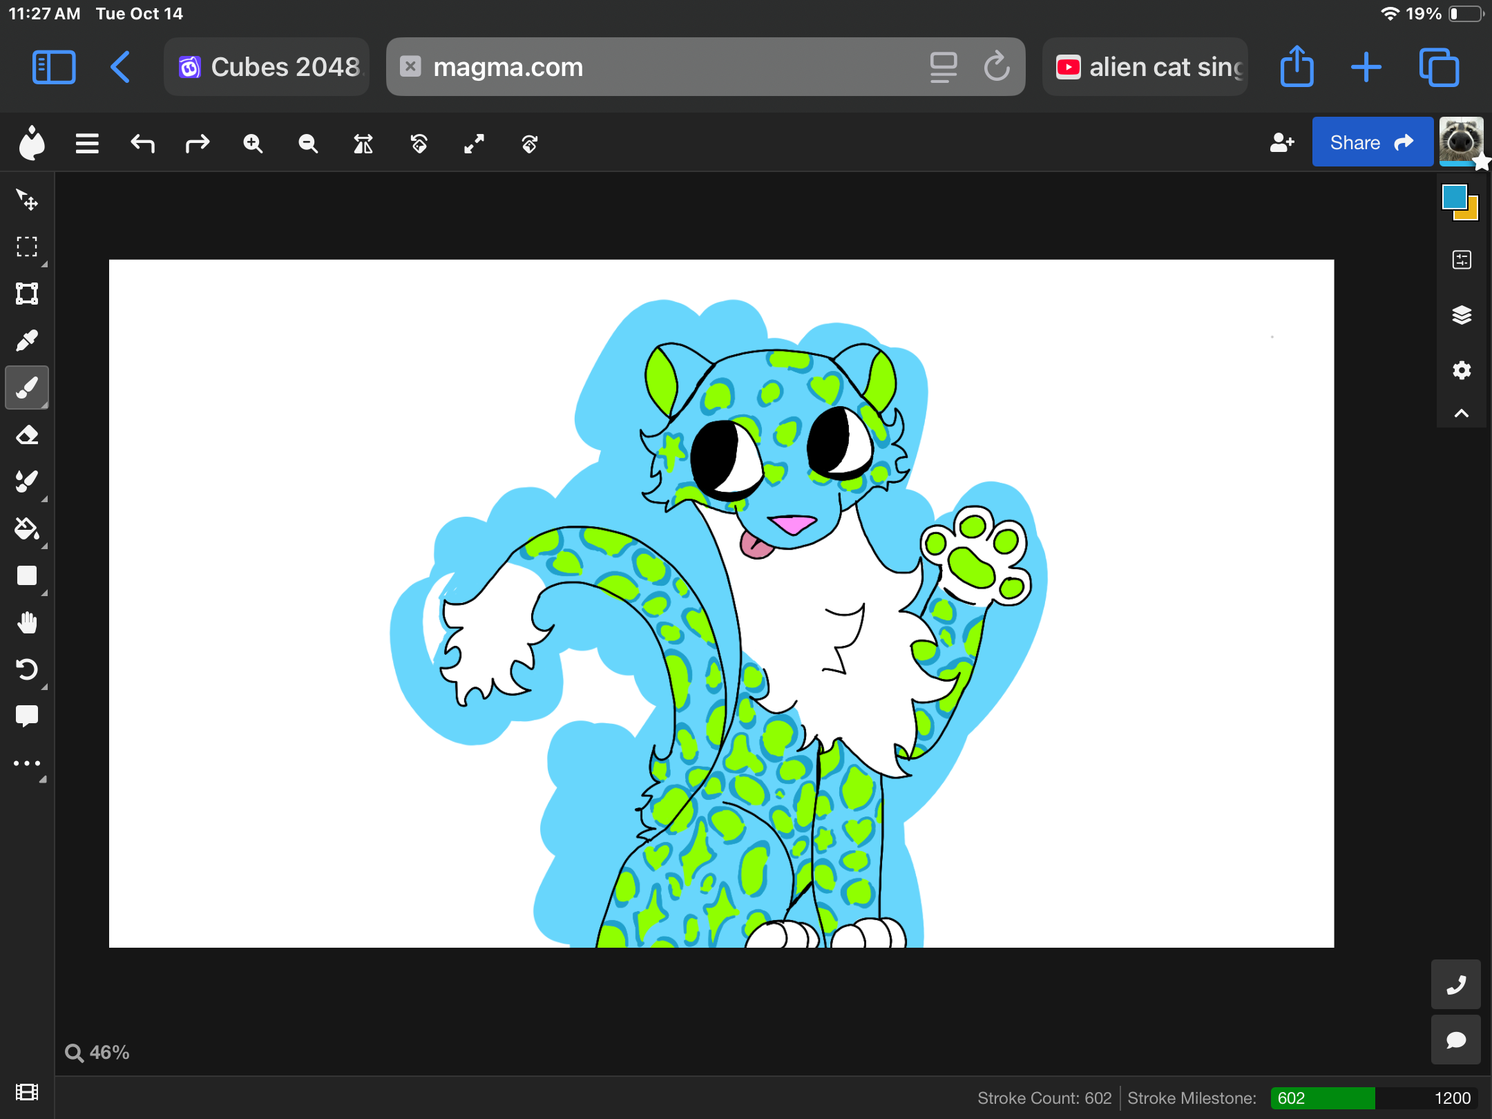Select the Hand pan tool

27,623
